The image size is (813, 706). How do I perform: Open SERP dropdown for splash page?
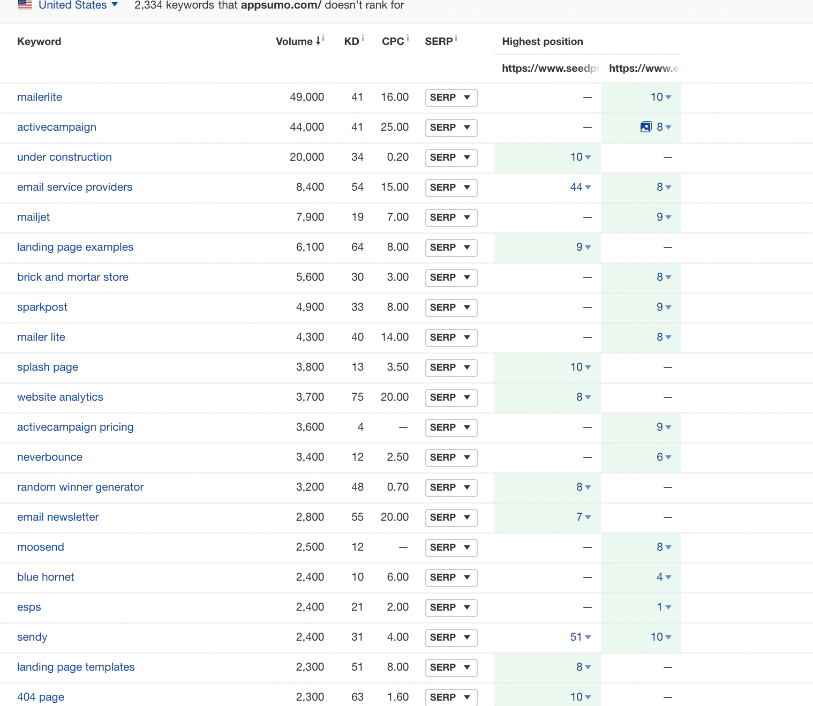(x=451, y=367)
